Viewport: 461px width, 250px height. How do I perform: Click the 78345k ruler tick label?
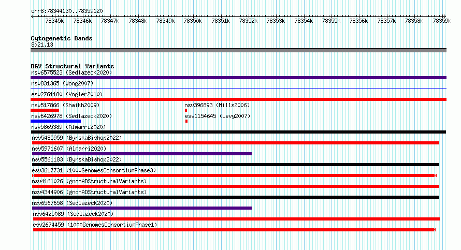[x=54, y=21]
